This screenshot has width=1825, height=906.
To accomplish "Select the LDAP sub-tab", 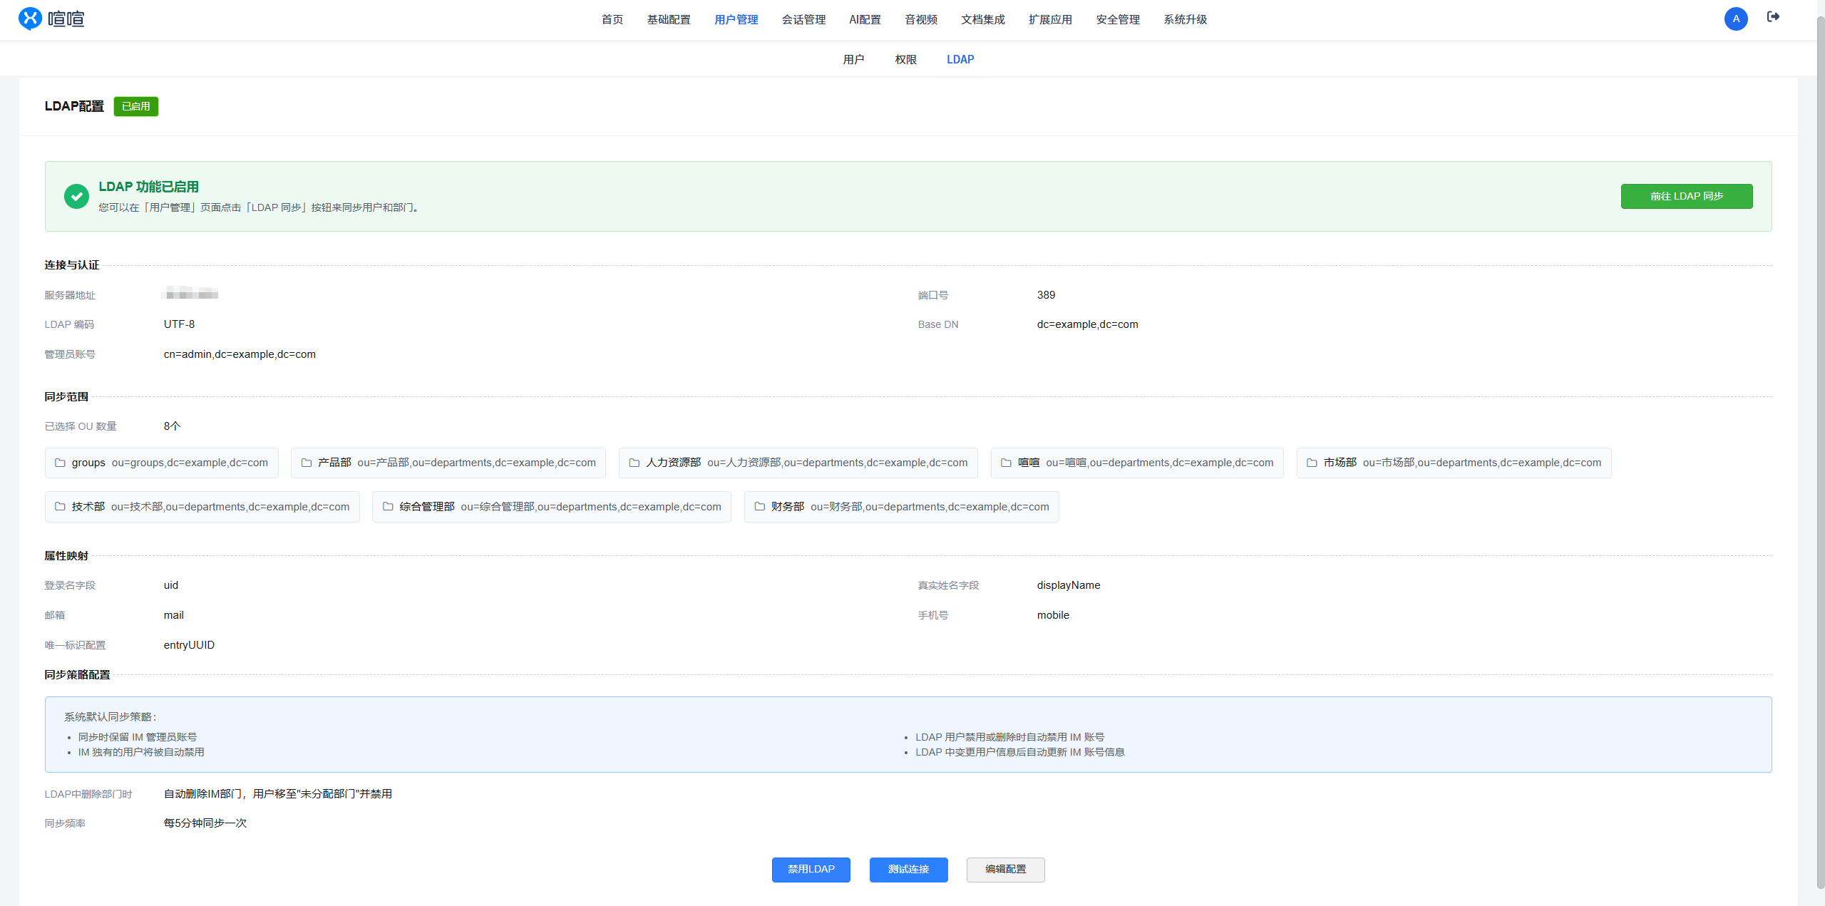I will coord(960,60).
